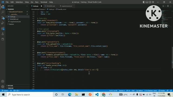
Task: Open File Explorer from the taskbar
Action: [x=76, y=95]
